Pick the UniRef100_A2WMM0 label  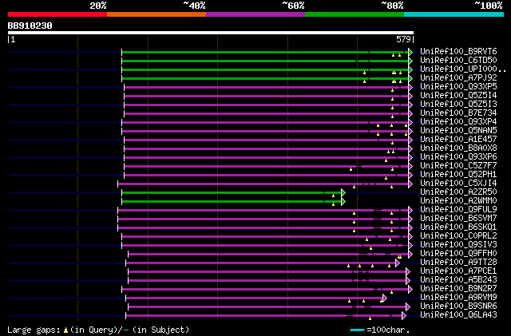pos(458,201)
